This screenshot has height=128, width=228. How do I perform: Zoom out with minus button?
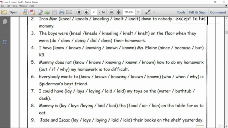[x=111, y=12]
